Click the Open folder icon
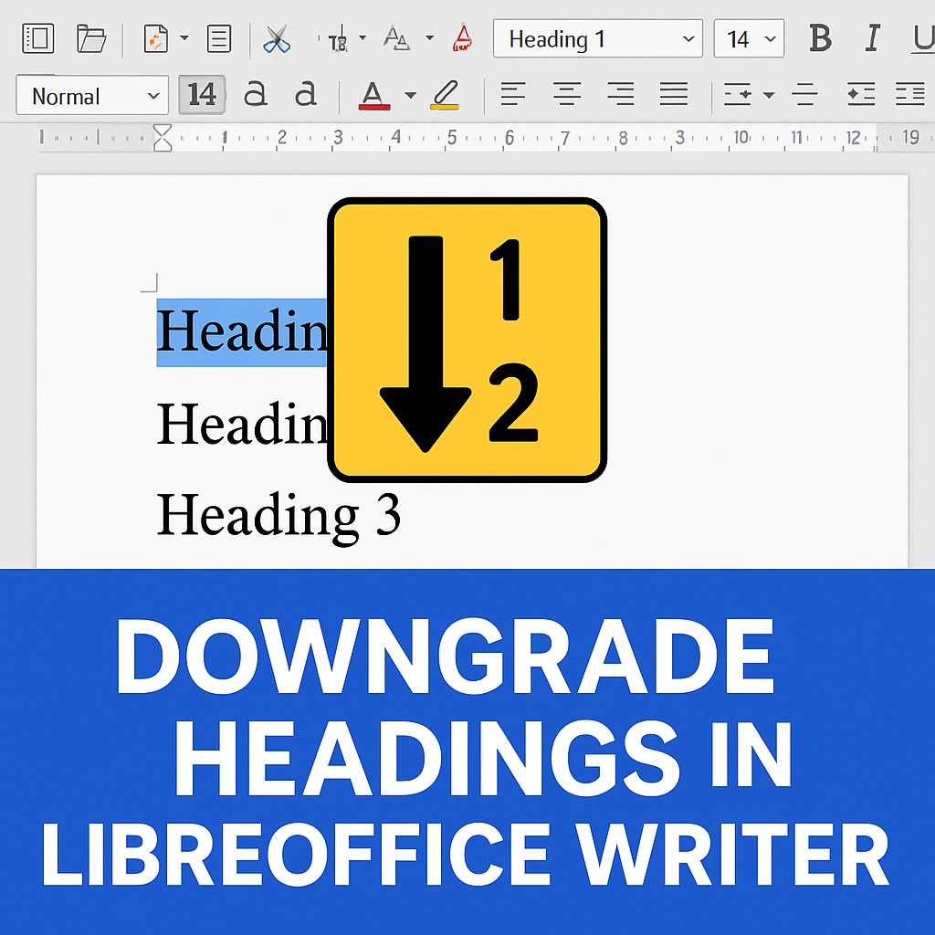935x935 pixels. tap(90, 39)
